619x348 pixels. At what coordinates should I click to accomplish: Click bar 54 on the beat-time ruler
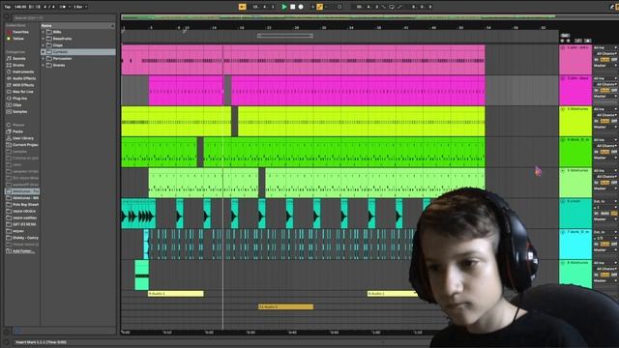(488, 28)
